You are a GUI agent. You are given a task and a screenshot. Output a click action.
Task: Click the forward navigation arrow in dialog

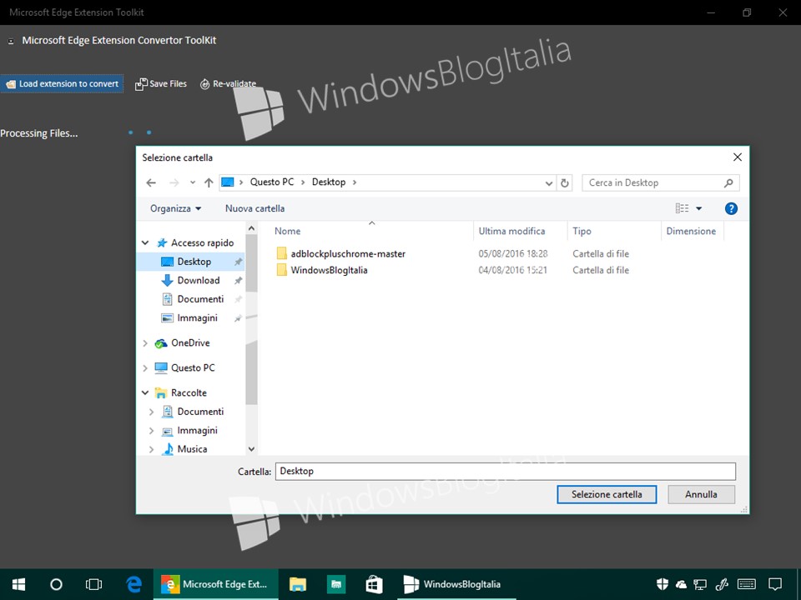pyautogui.click(x=174, y=182)
